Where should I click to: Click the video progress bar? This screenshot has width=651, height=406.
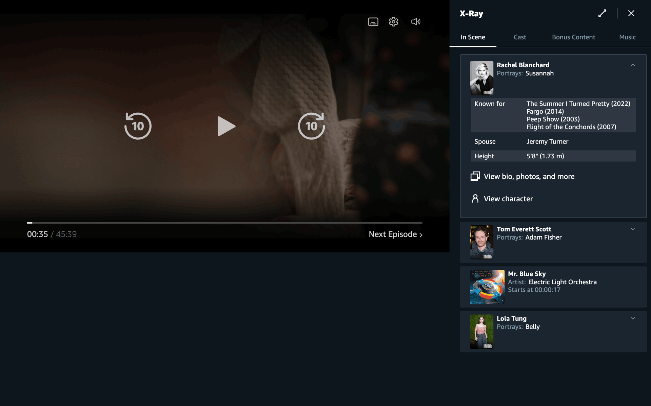point(225,223)
